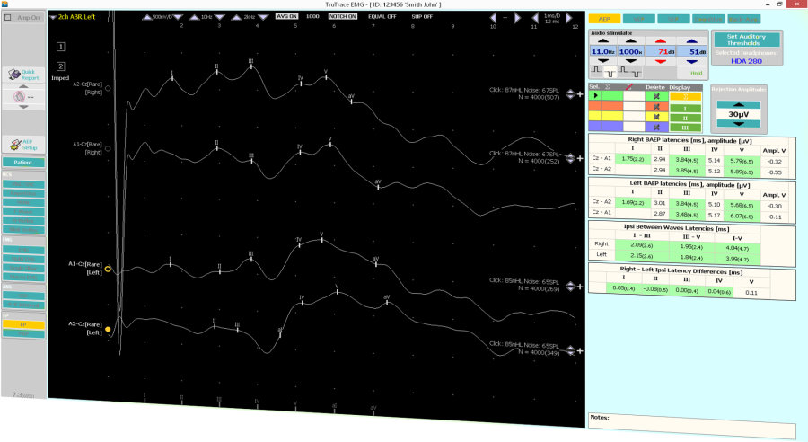The image size is (808, 442).
Task: Lower the 30µV rejection amplitude
Action: tap(739, 124)
